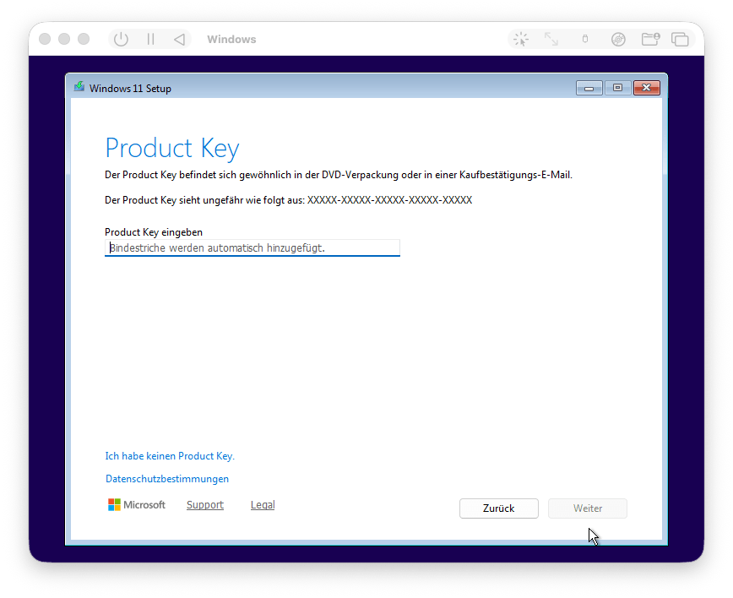Click into the Product Key input field
733x598 pixels.
click(252, 248)
